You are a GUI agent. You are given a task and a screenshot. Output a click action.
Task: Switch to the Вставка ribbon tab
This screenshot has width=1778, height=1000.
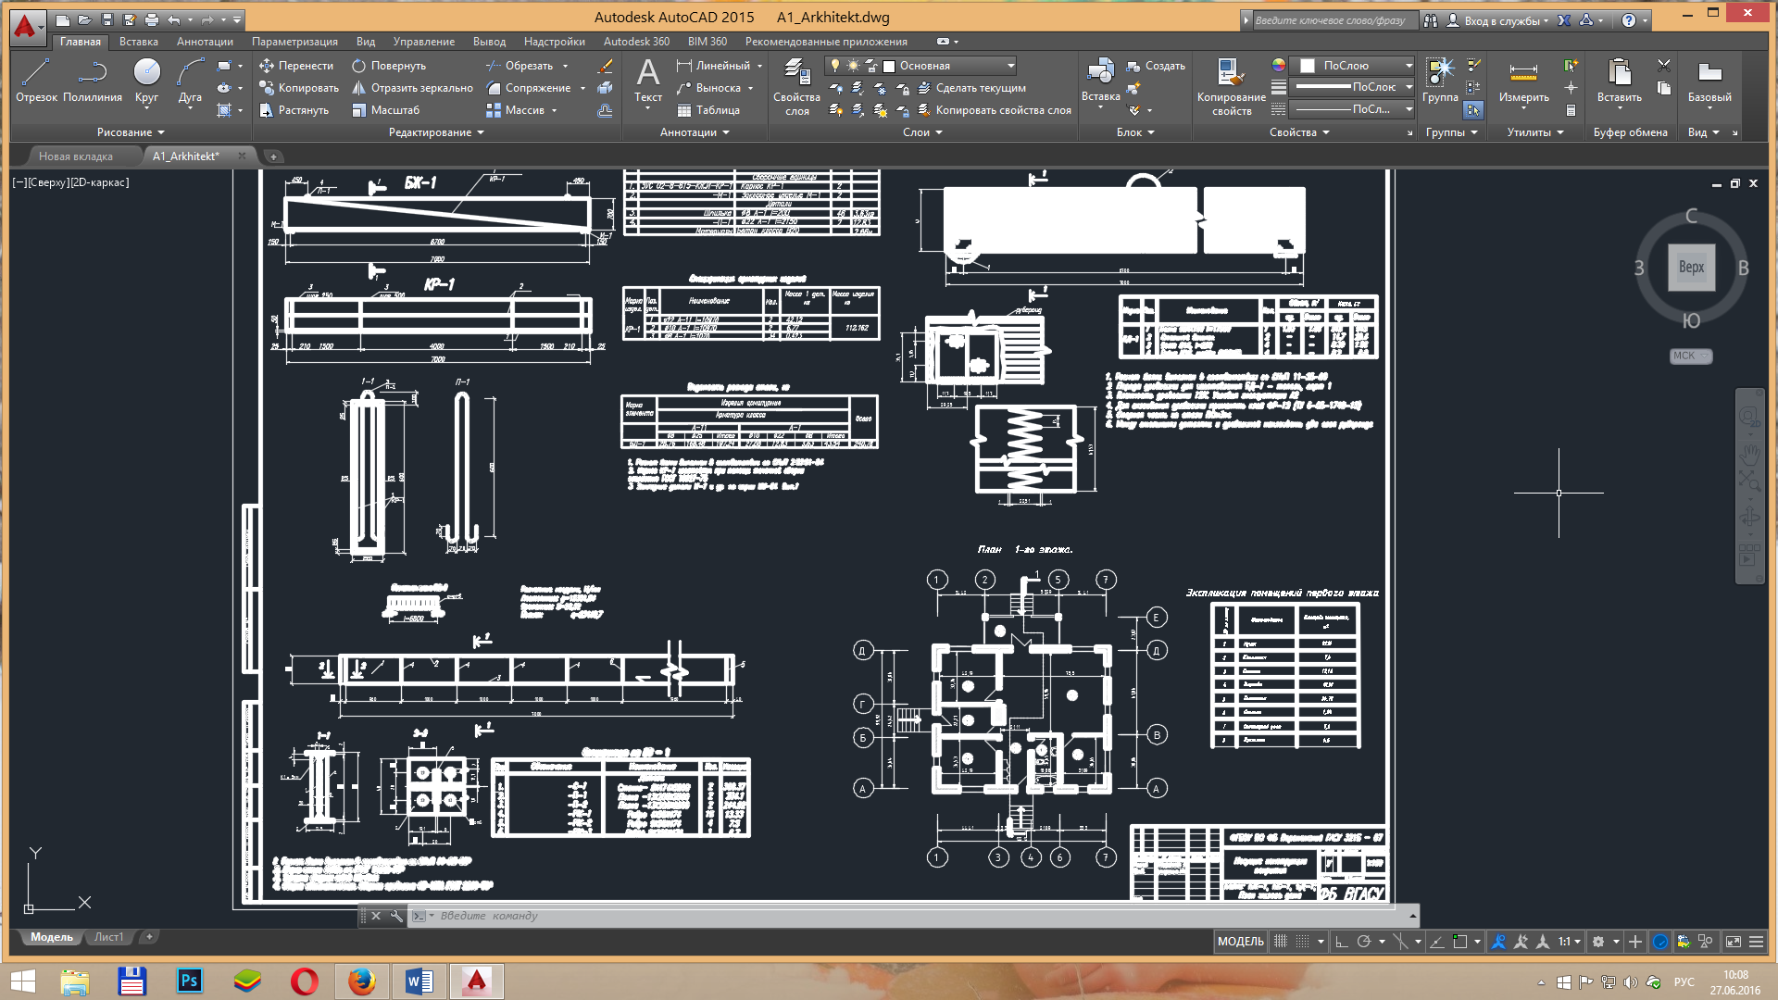pyautogui.click(x=138, y=42)
